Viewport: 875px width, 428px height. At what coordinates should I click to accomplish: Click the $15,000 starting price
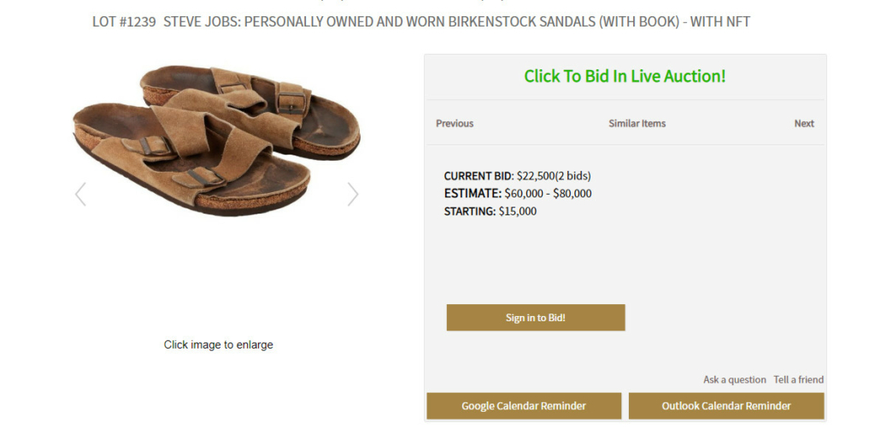click(x=518, y=211)
